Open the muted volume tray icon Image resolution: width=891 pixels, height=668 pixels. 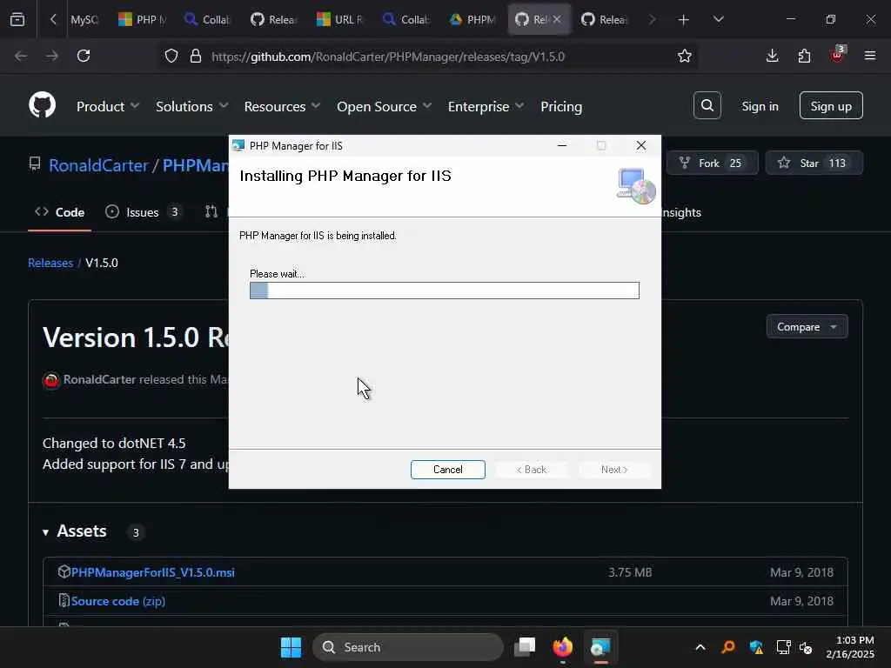coord(807,647)
